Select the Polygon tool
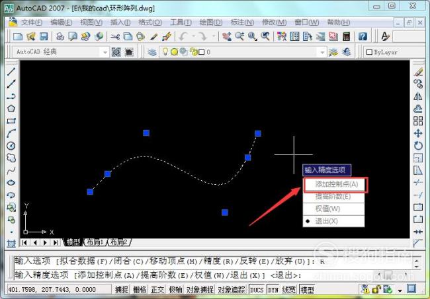The image size is (430, 299). (x=11, y=109)
